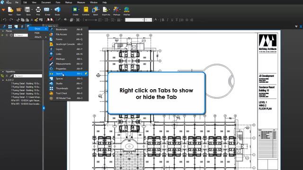Click the Create PDF icon
This screenshot has height=170, width=303.
75,9
